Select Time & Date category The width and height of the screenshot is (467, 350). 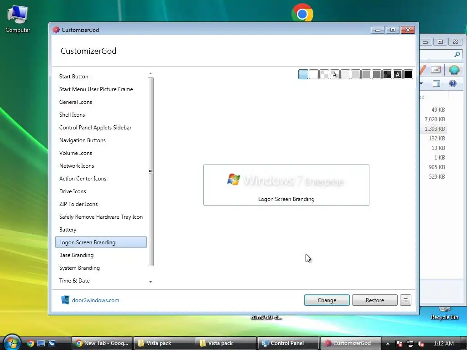(101, 281)
